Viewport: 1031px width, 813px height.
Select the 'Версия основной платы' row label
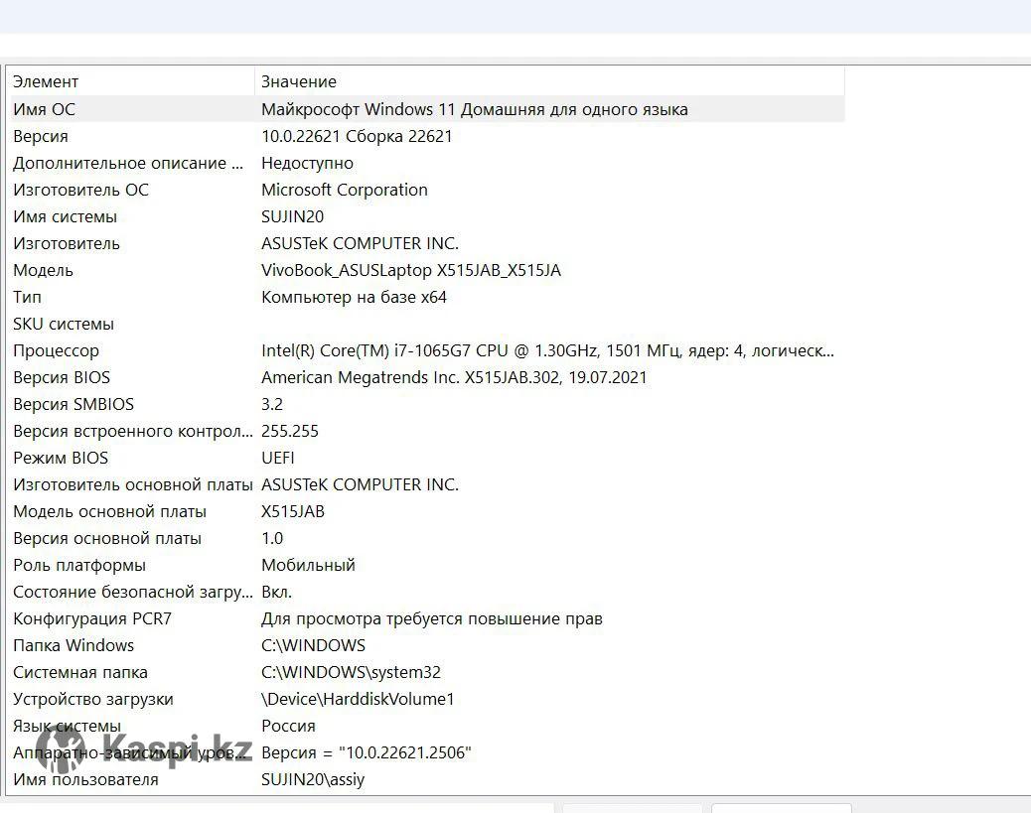pos(107,538)
